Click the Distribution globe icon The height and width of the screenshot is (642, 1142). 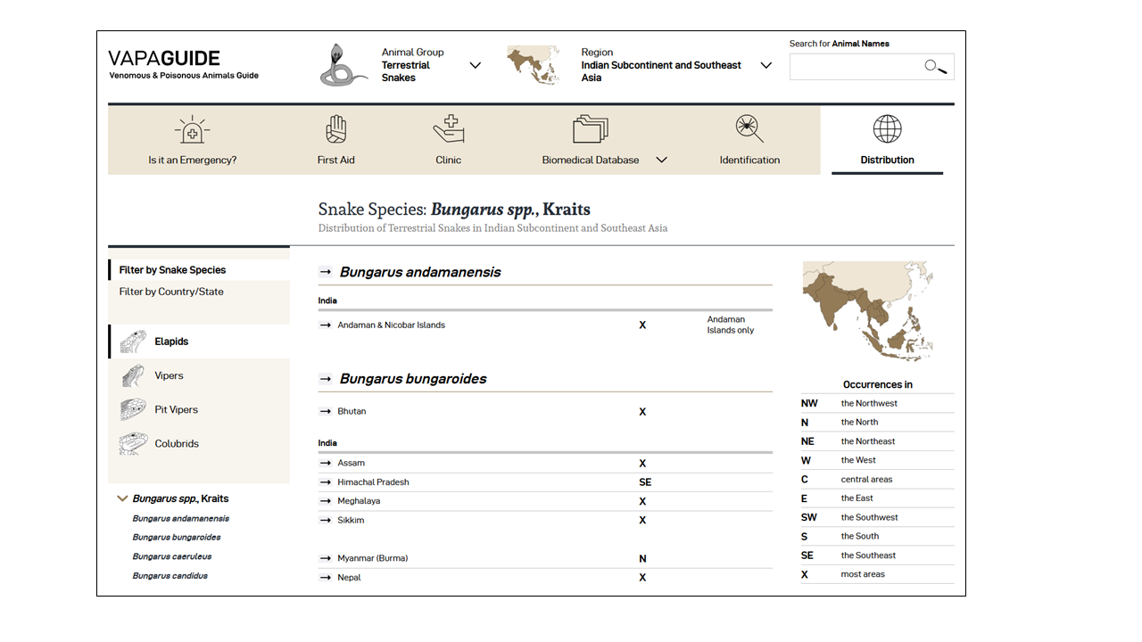point(887,129)
